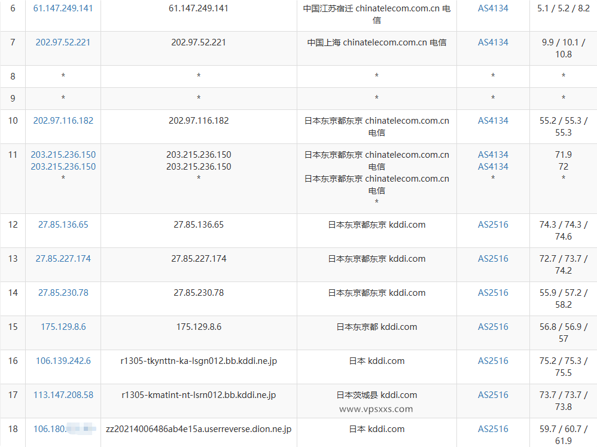Select the first 203.215.236.150 link on hop 11
This screenshot has width=597, height=447.
(x=62, y=154)
